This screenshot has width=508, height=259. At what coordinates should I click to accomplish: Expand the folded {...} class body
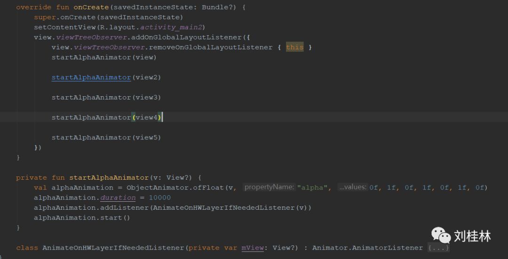tap(438, 248)
